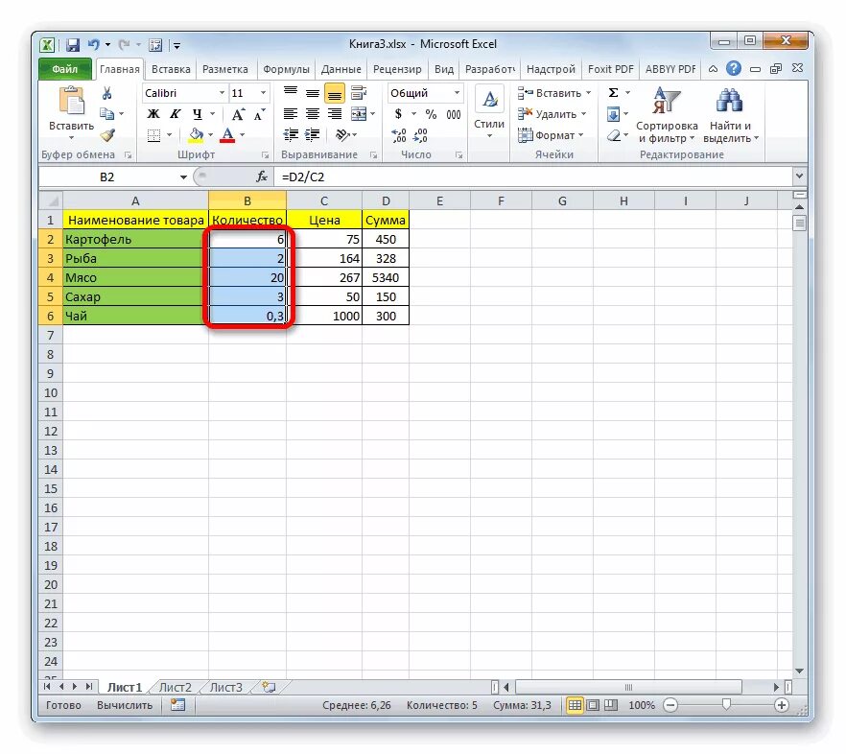Image resolution: width=846 pixels, height=754 pixels.
Task: Switch to the Данные ribbon tab
Action: [x=341, y=69]
